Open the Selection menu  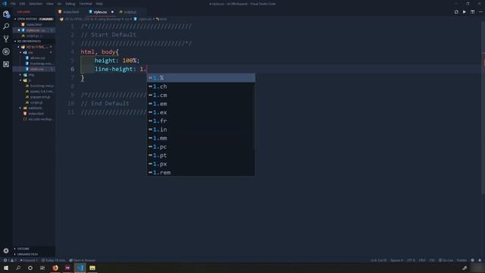coord(36,4)
